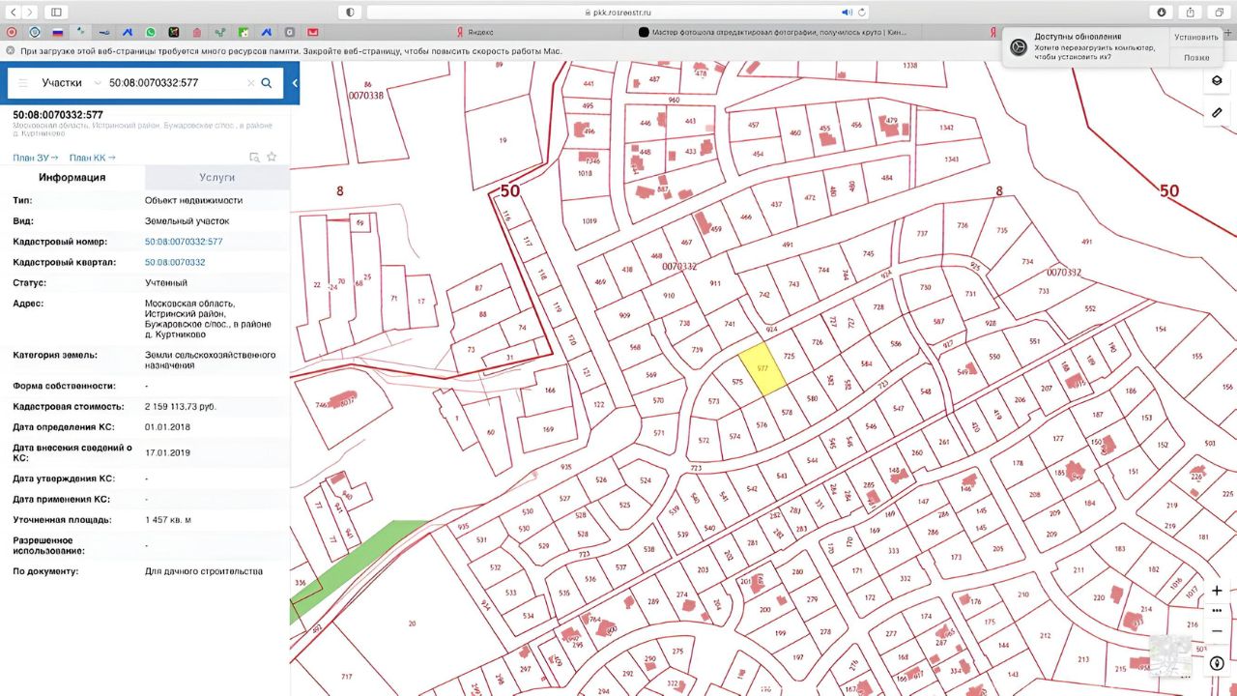Switch to the Мастер фотошопа browser tab
1237x696 pixels.
(773, 32)
